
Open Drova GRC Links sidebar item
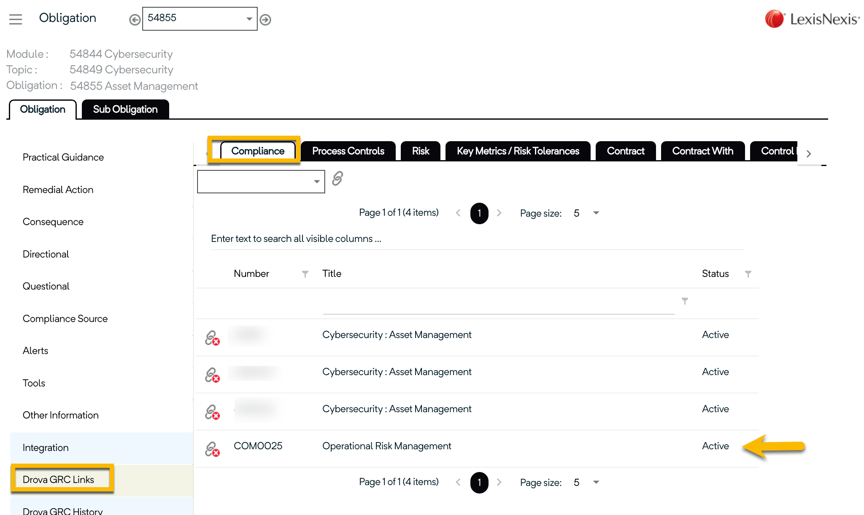(59, 480)
